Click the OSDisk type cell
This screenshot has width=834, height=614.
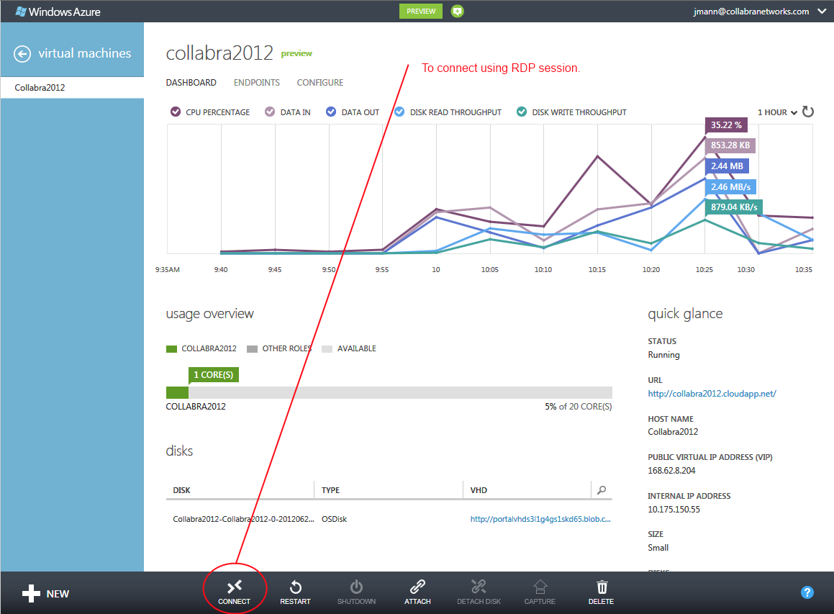point(334,519)
